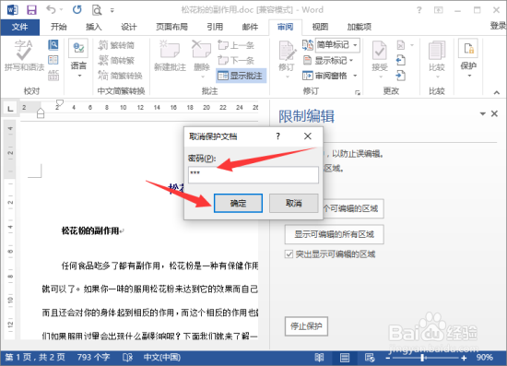Click dialog help question mark

coord(277,136)
